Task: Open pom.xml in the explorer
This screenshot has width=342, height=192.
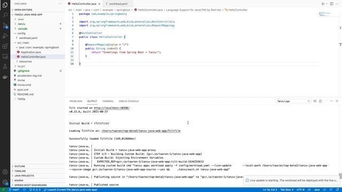Action: [38, 90]
